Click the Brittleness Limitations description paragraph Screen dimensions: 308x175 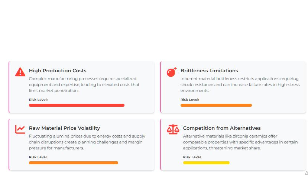[x=239, y=85]
